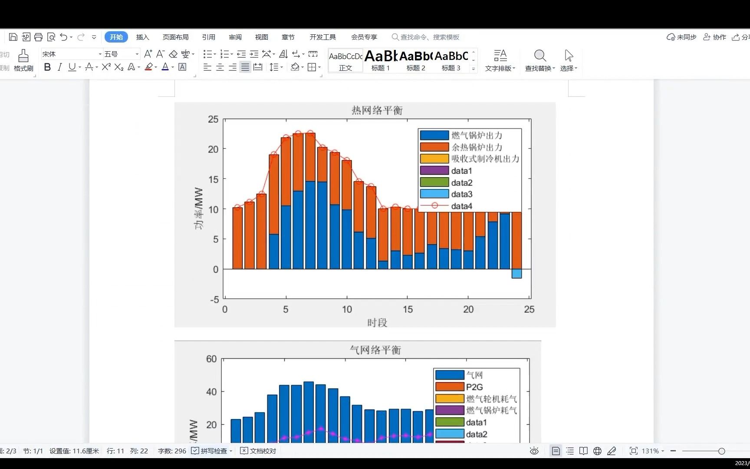
Task: Toggle Italic formatting
Action: pos(59,67)
